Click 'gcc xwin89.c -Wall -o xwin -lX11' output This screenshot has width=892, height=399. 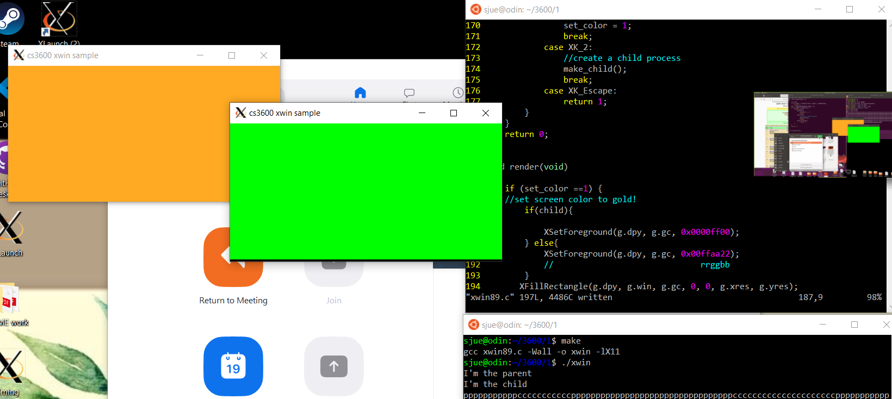(x=542, y=352)
